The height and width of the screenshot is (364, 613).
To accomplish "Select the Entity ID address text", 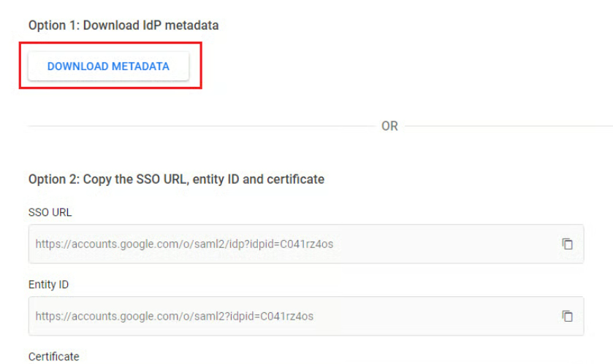I will coord(174,316).
